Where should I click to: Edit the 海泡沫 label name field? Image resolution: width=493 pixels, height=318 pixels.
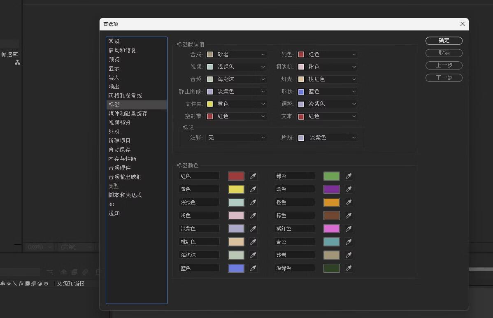(x=199, y=255)
